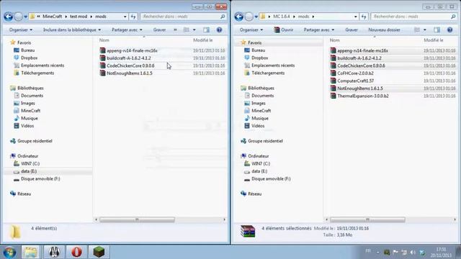Click Forward arrow in right MC 1.6.4 window
Viewport: 461px width, 259px height.
point(249,17)
